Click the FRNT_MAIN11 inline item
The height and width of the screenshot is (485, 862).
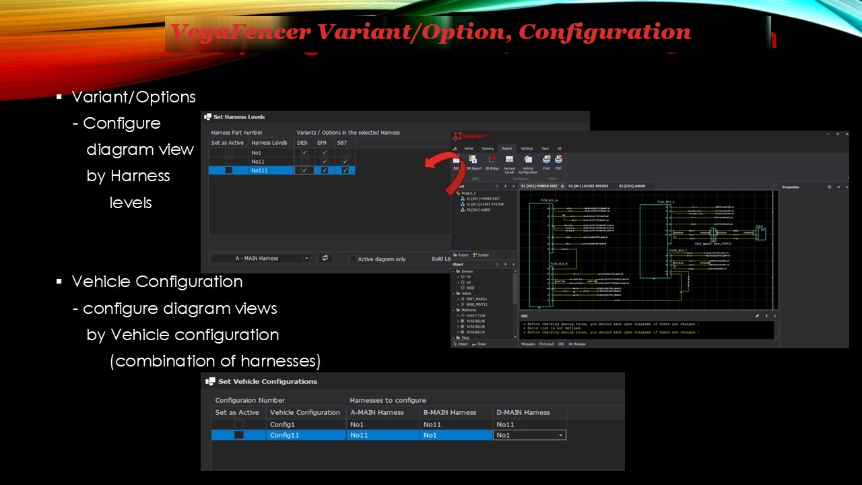[477, 299]
